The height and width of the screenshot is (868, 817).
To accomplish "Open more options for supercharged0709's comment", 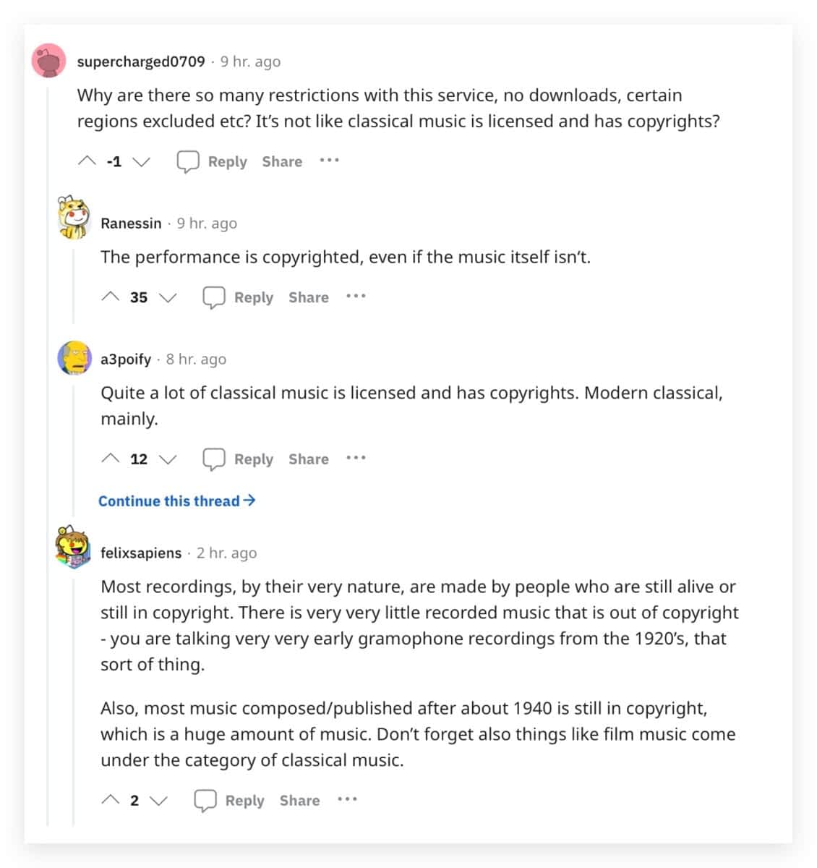I will click(329, 161).
